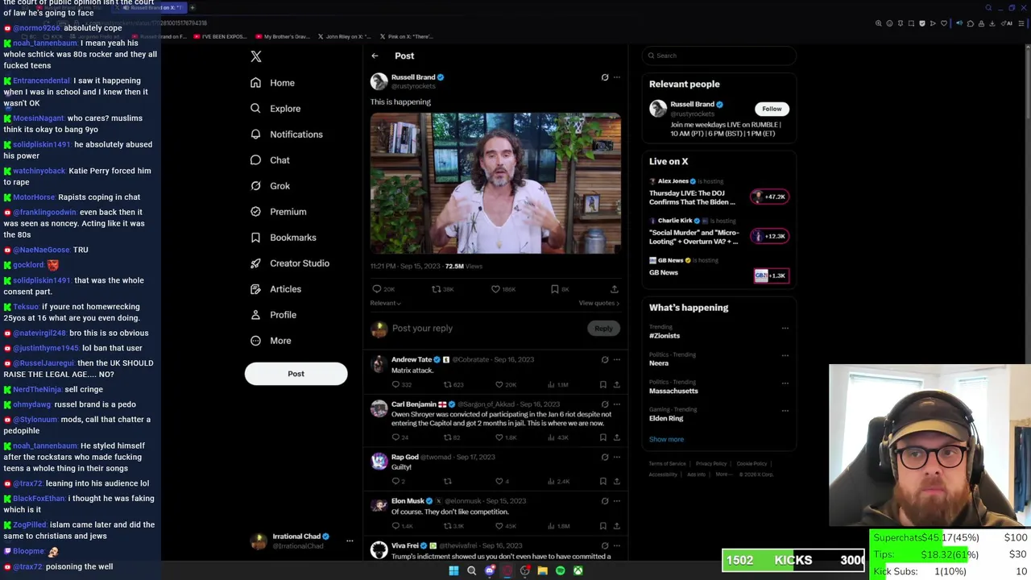Open Russell Brand's avatar on main post
Image resolution: width=1031 pixels, height=580 pixels.
[x=379, y=81]
